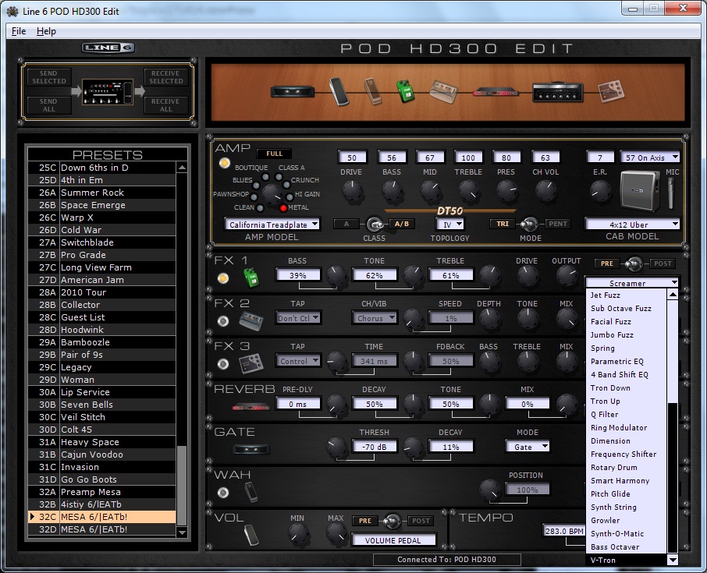Click the Vol pedal icon
707x573 pixels.
point(251,535)
